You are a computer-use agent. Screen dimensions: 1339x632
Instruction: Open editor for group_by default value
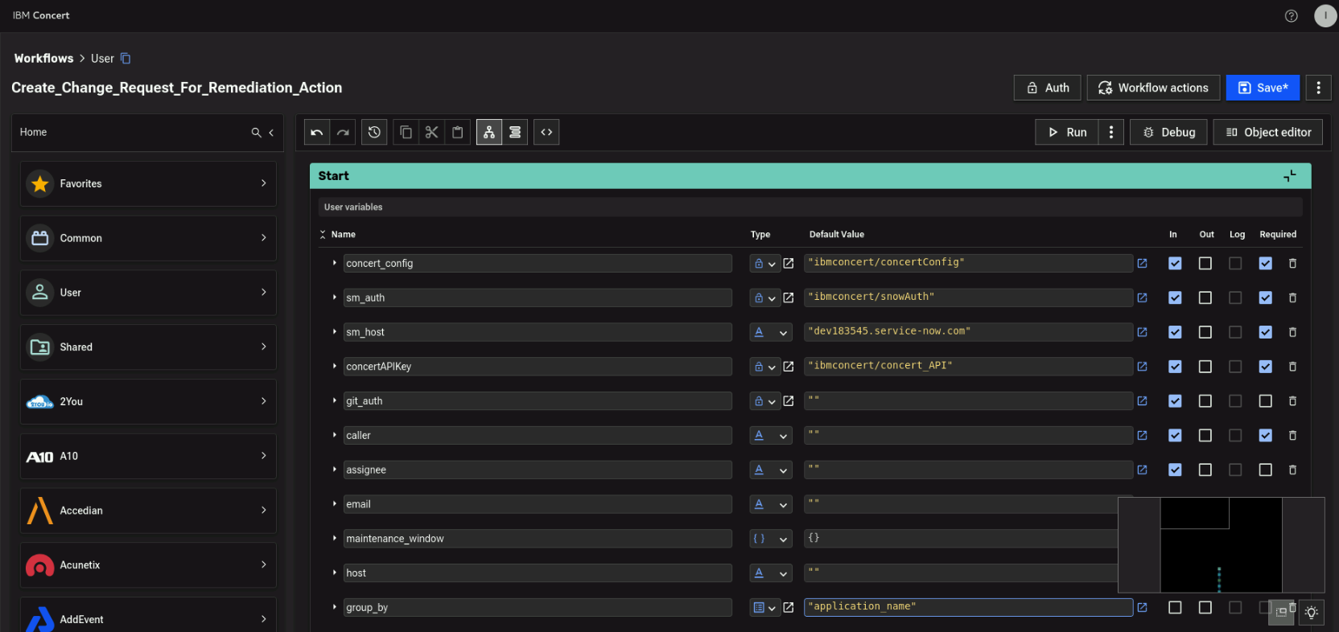click(x=1142, y=607)
